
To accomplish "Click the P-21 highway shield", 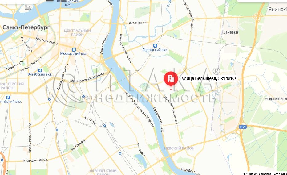I will tap(243, 127).
